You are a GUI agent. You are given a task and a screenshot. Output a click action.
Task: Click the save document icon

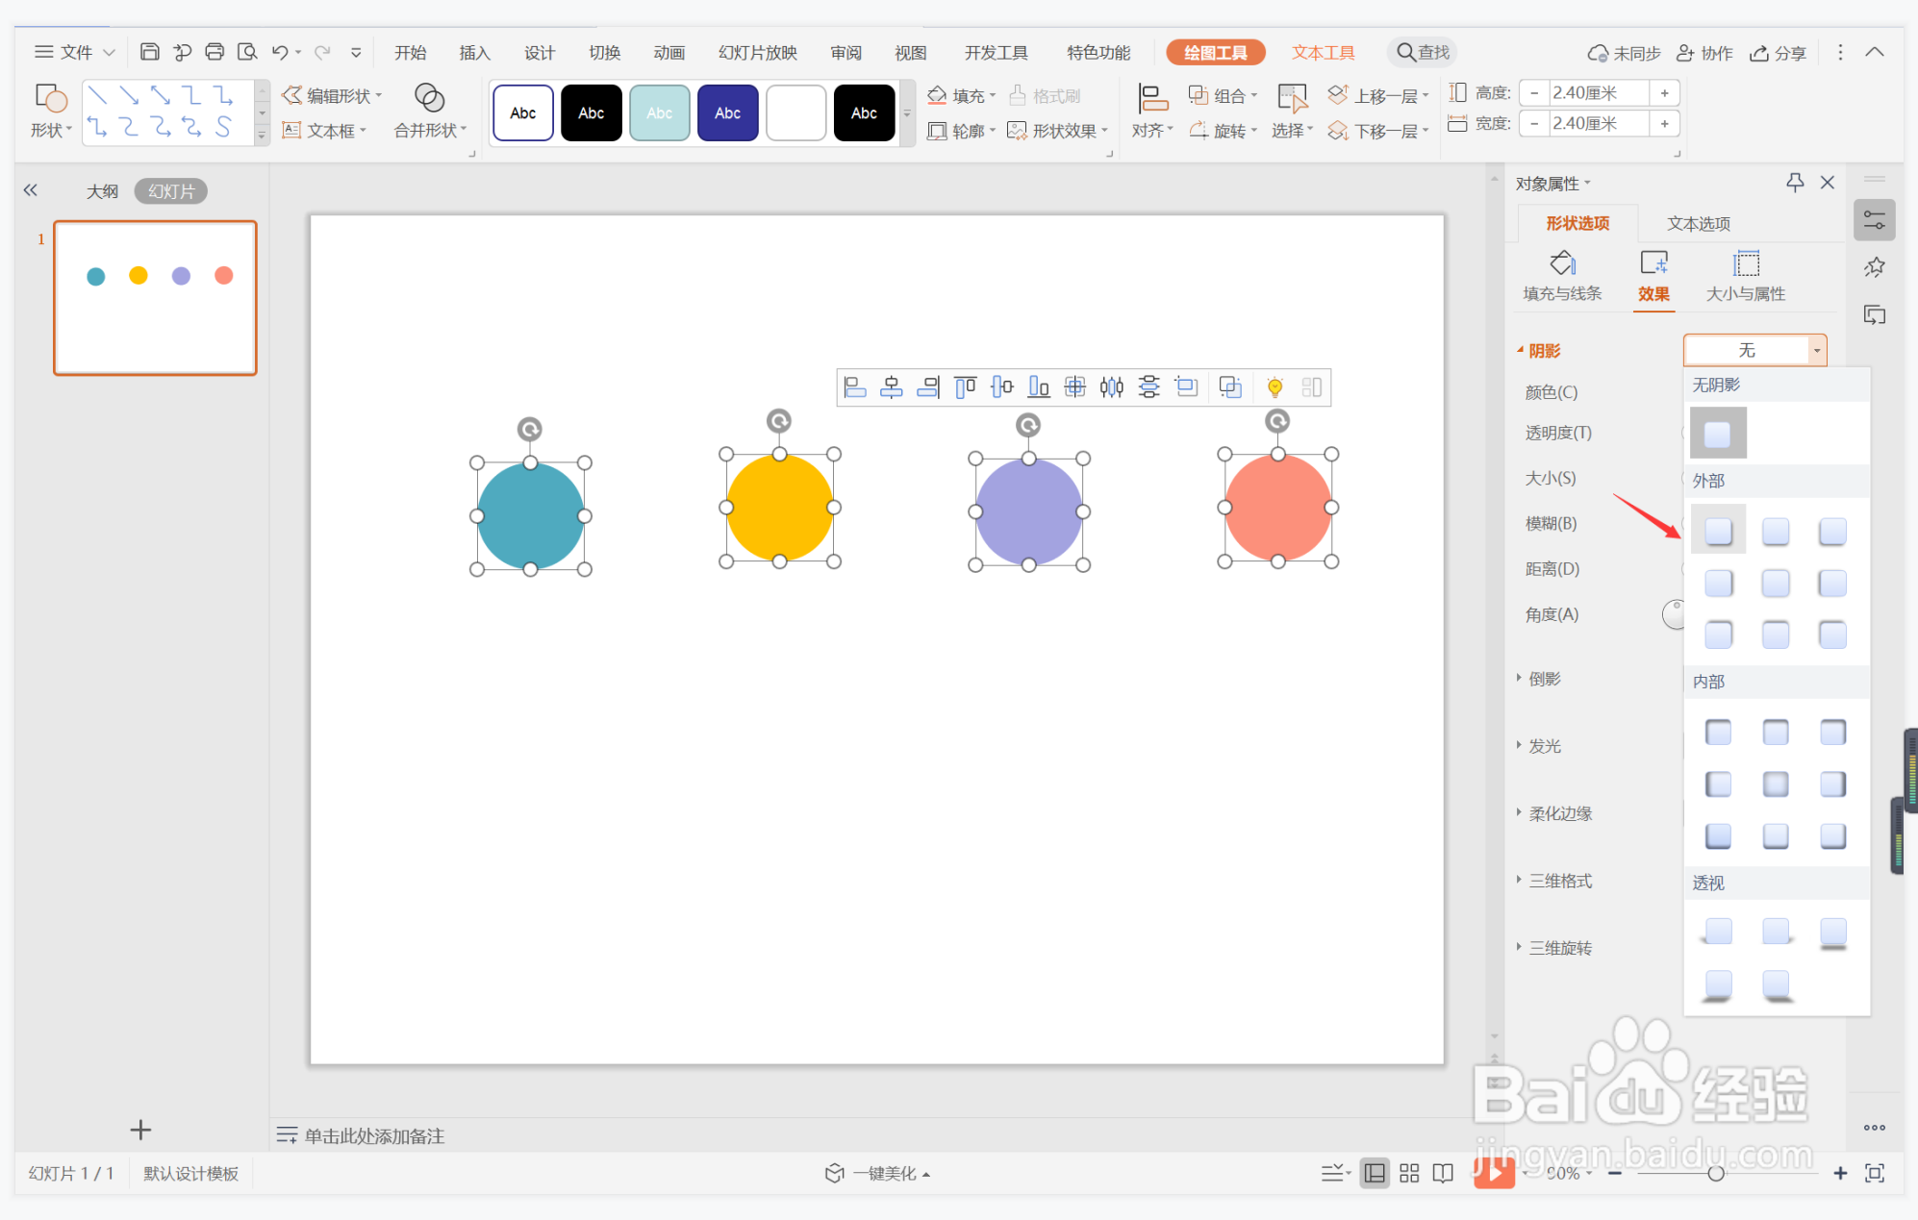click(x=149, y=52)
